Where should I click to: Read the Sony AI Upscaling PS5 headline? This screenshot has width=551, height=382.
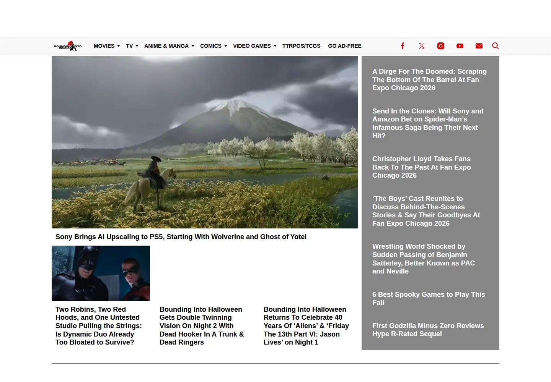(x=181, y=237)
